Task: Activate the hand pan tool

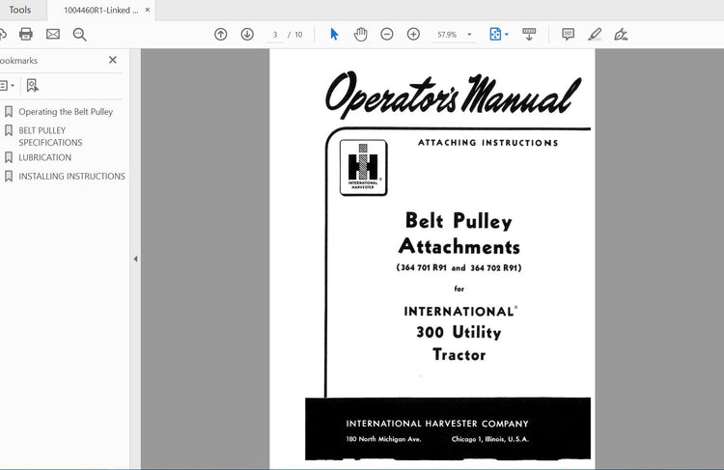Action: click(x=361, y=34)
